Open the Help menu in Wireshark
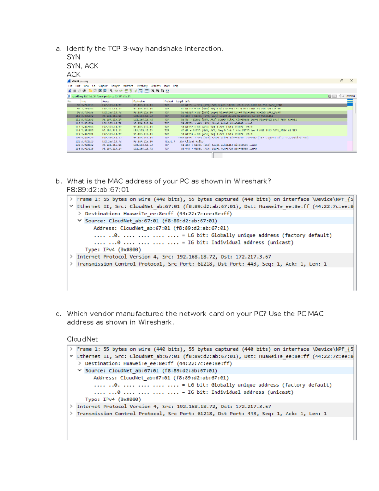 [175, 86]
